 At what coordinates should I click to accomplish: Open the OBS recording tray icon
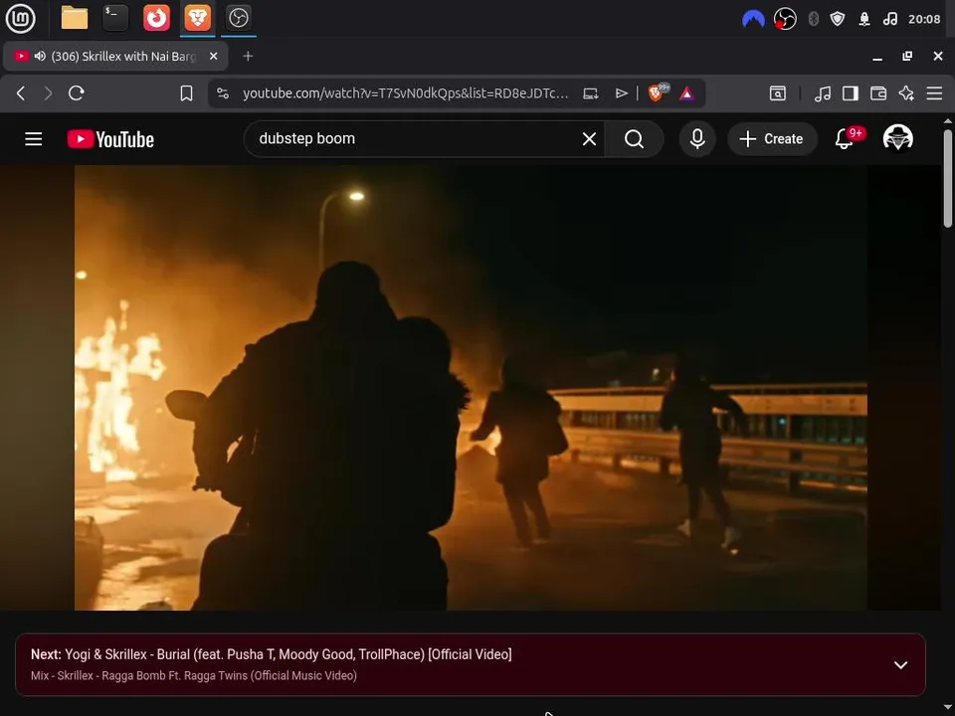pos(785,19)
